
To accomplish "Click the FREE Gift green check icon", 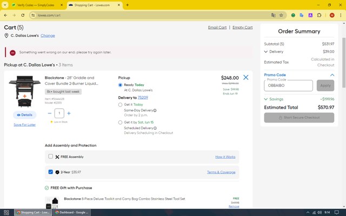I will [x=46, y=188].
